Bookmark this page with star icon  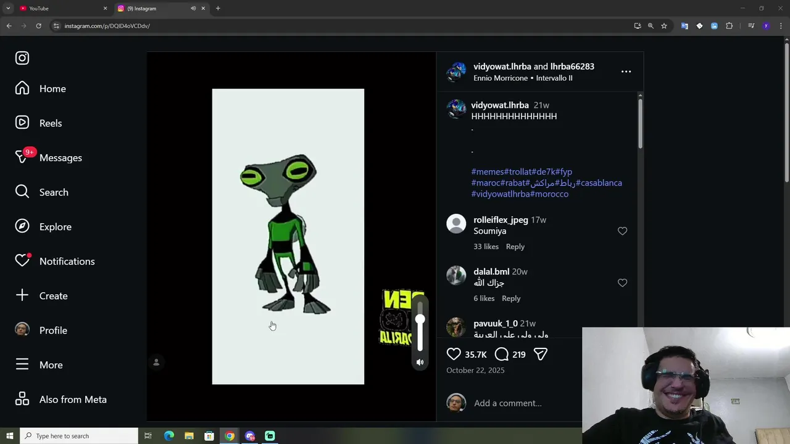664,26
